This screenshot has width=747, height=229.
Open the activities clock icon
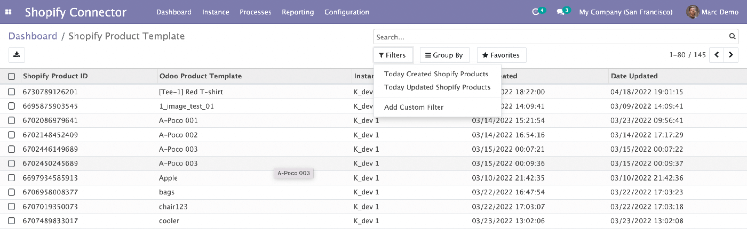pos(536,12)
